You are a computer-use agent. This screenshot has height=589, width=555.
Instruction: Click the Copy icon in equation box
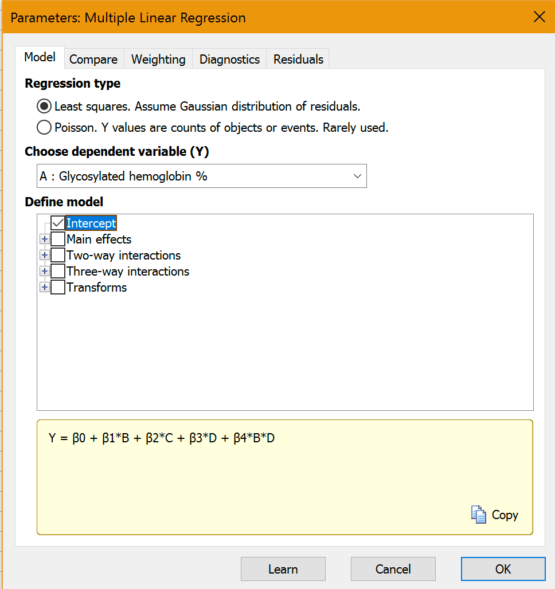pyautogui.click(x=479, y=515)
